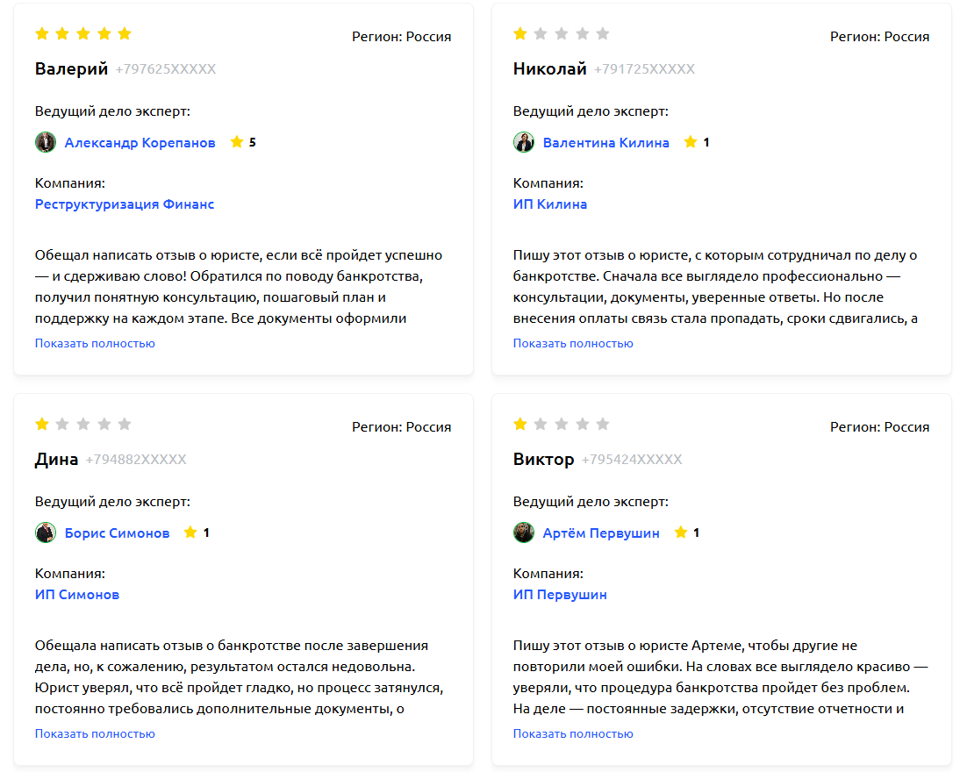Click the third star in Дина's rating
960x772 pixels.
pos(83,424)
